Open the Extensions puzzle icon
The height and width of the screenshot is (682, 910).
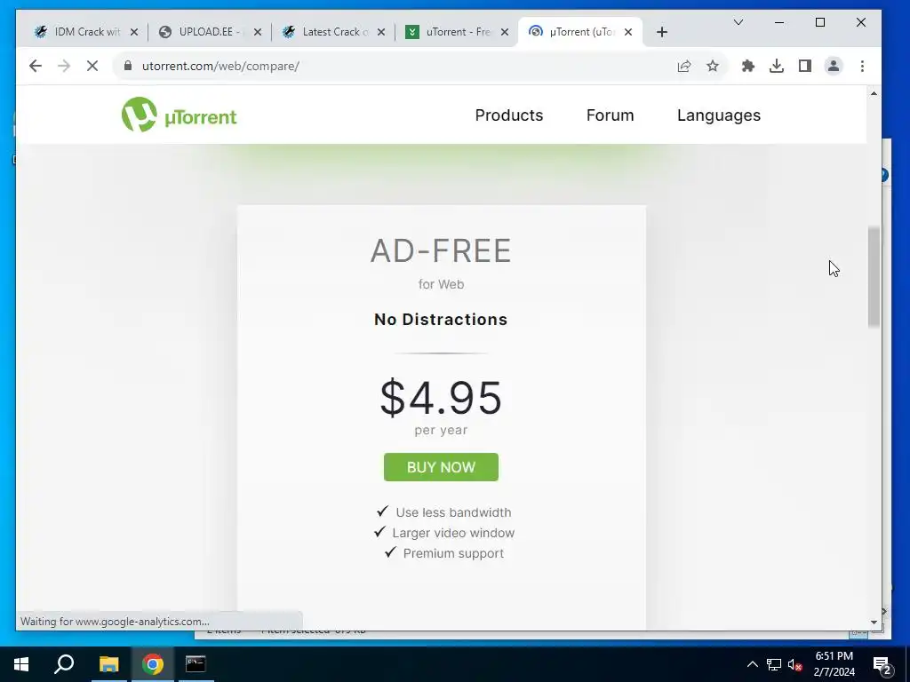coord(748,66)
